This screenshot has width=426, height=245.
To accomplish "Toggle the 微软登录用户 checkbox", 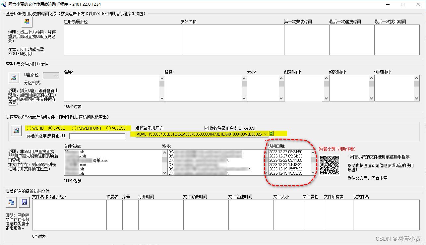I will coord(230,128).
